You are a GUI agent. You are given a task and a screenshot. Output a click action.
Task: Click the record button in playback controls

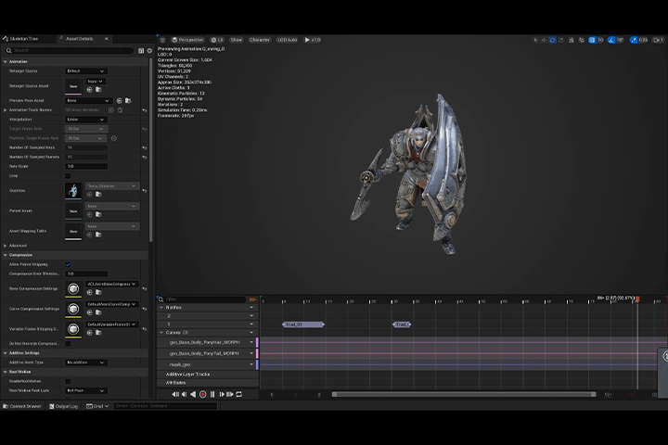(203, 394)
